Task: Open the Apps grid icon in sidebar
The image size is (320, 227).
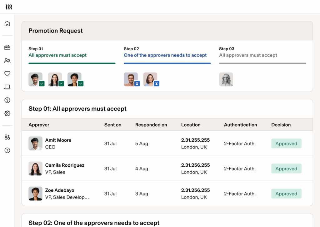Action: coord(7,137)
